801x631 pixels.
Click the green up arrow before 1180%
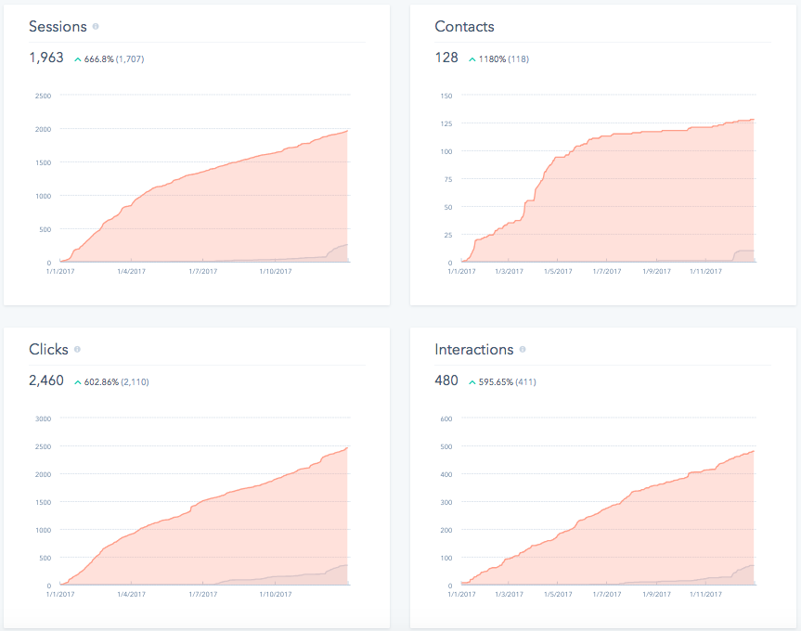pos(472,59)
